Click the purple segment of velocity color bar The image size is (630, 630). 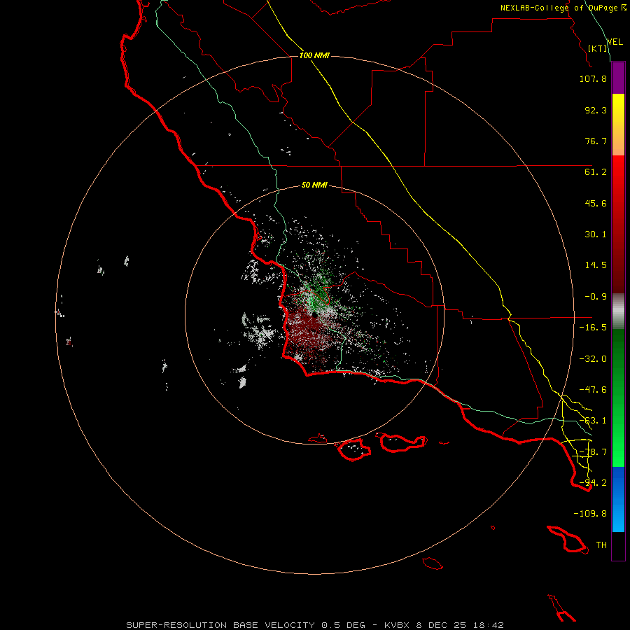tap(618, 78)
